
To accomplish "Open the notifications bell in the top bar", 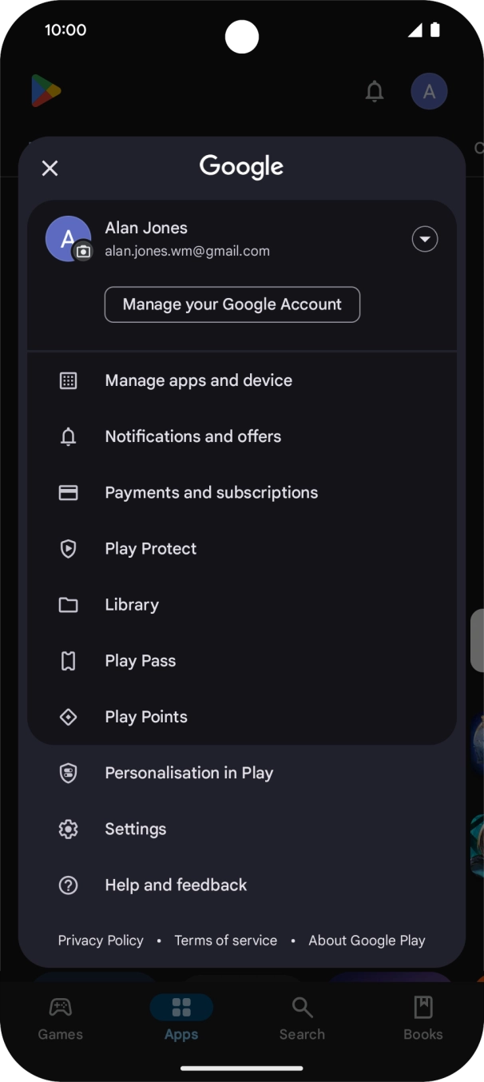I will (x=374, y=91).
